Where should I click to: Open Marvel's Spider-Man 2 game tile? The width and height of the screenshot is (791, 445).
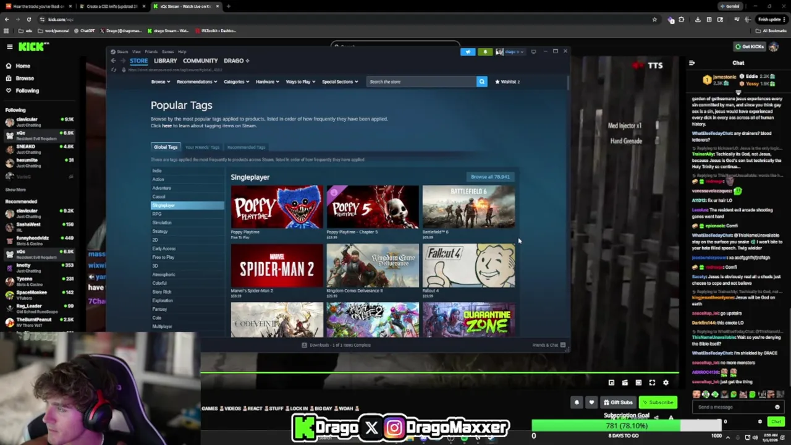pyautogui.click(x=277, y=266)
